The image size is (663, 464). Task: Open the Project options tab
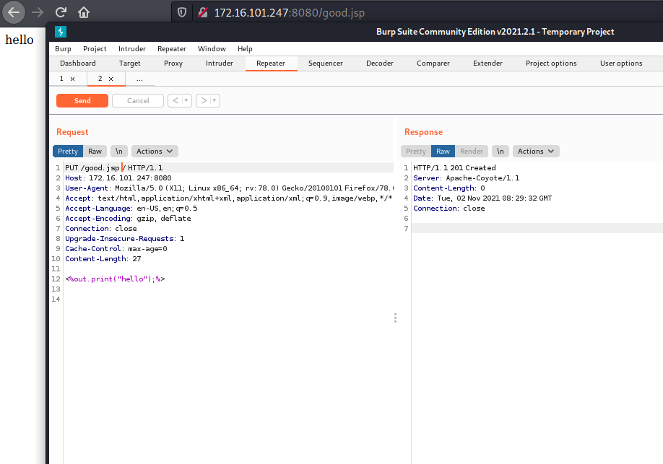coord(551,64)
